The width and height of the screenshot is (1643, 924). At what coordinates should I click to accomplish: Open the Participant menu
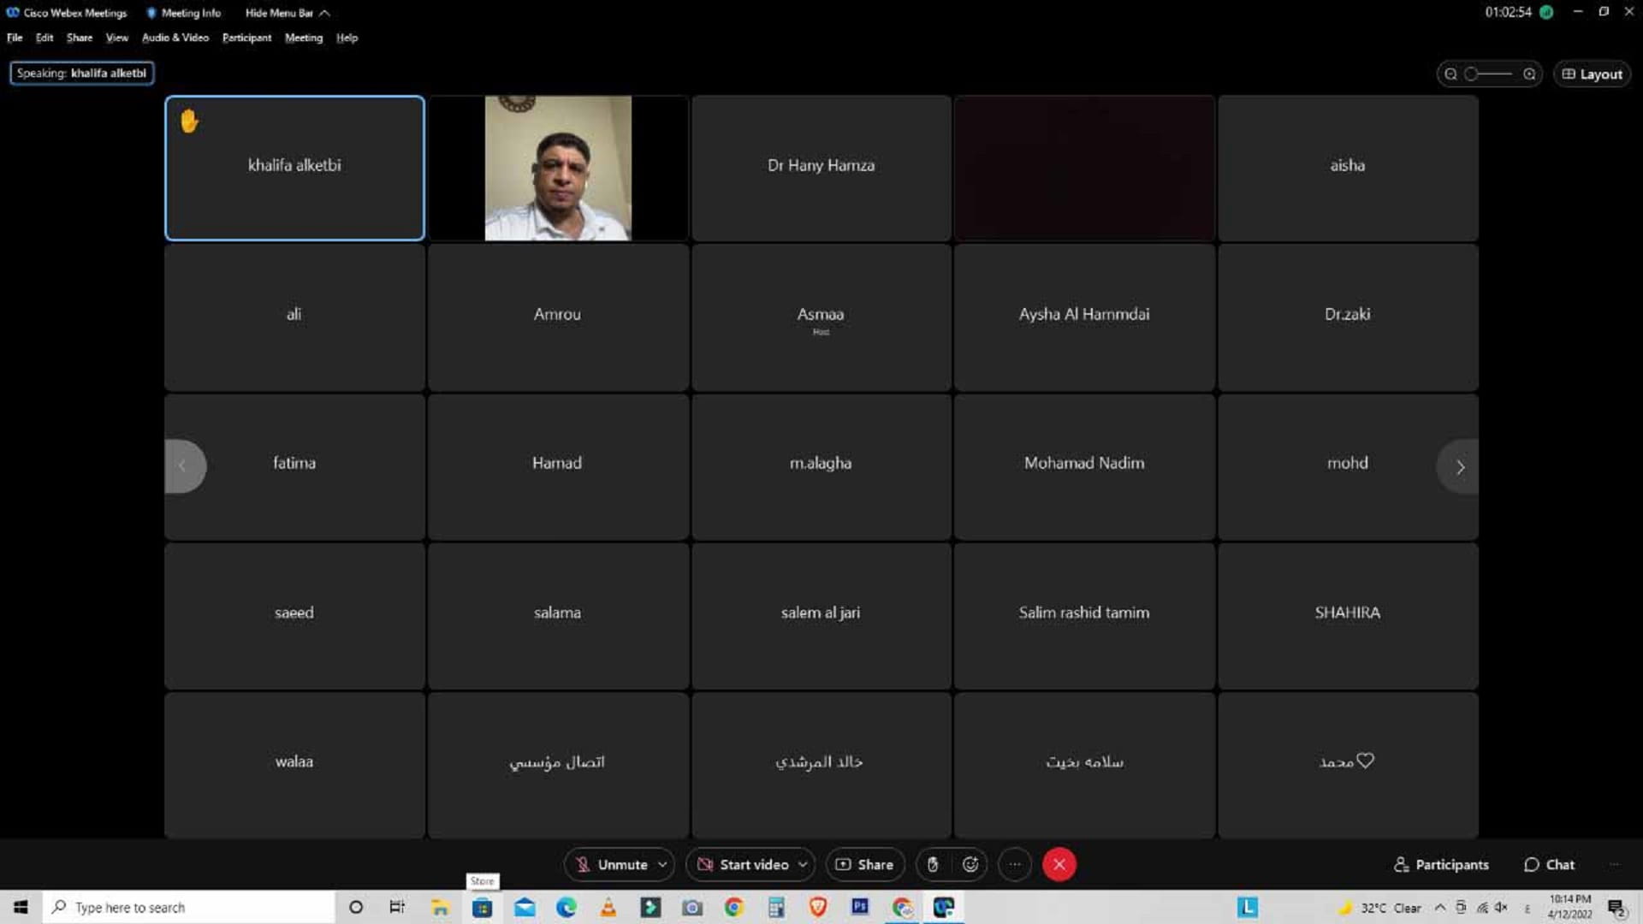[246, 38]
